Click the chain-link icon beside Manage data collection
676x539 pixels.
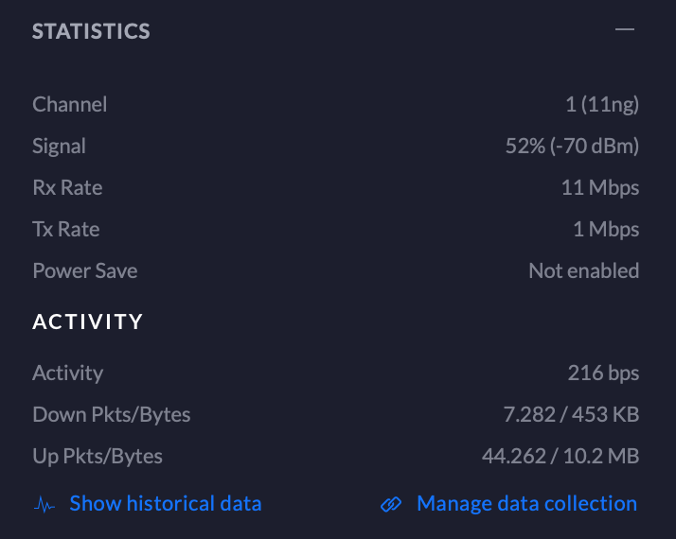(391, 504)
